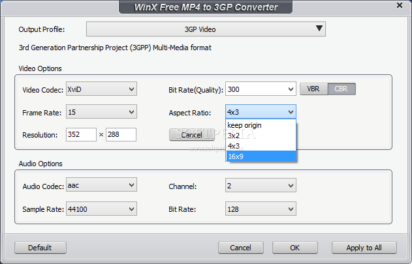Open the Channel dropdown showing 2
The width and height of the screenshot is (412, 264).
point(261,185)
